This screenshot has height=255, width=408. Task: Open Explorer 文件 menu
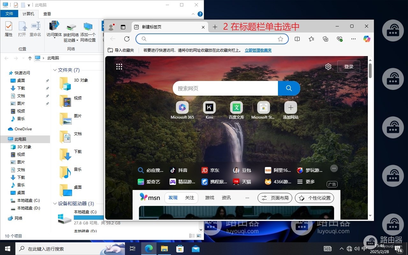tap(9, 14)
